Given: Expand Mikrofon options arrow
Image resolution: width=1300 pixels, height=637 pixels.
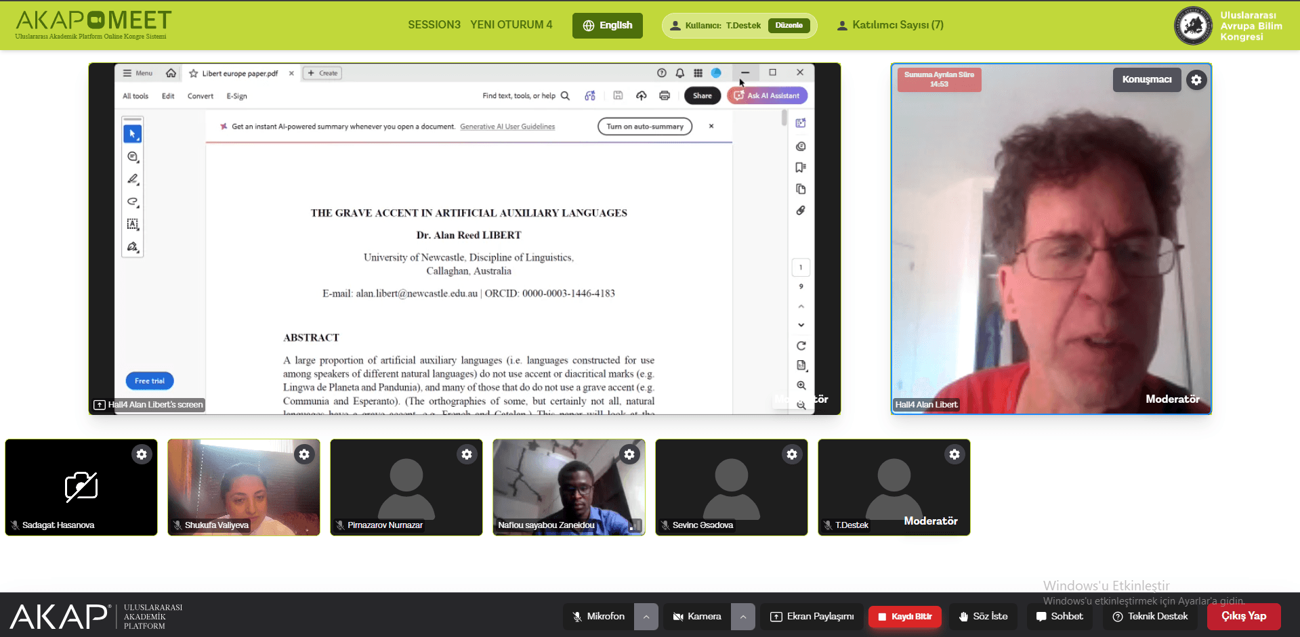Looking at the screenshot, I should click(x=646, y=617).
